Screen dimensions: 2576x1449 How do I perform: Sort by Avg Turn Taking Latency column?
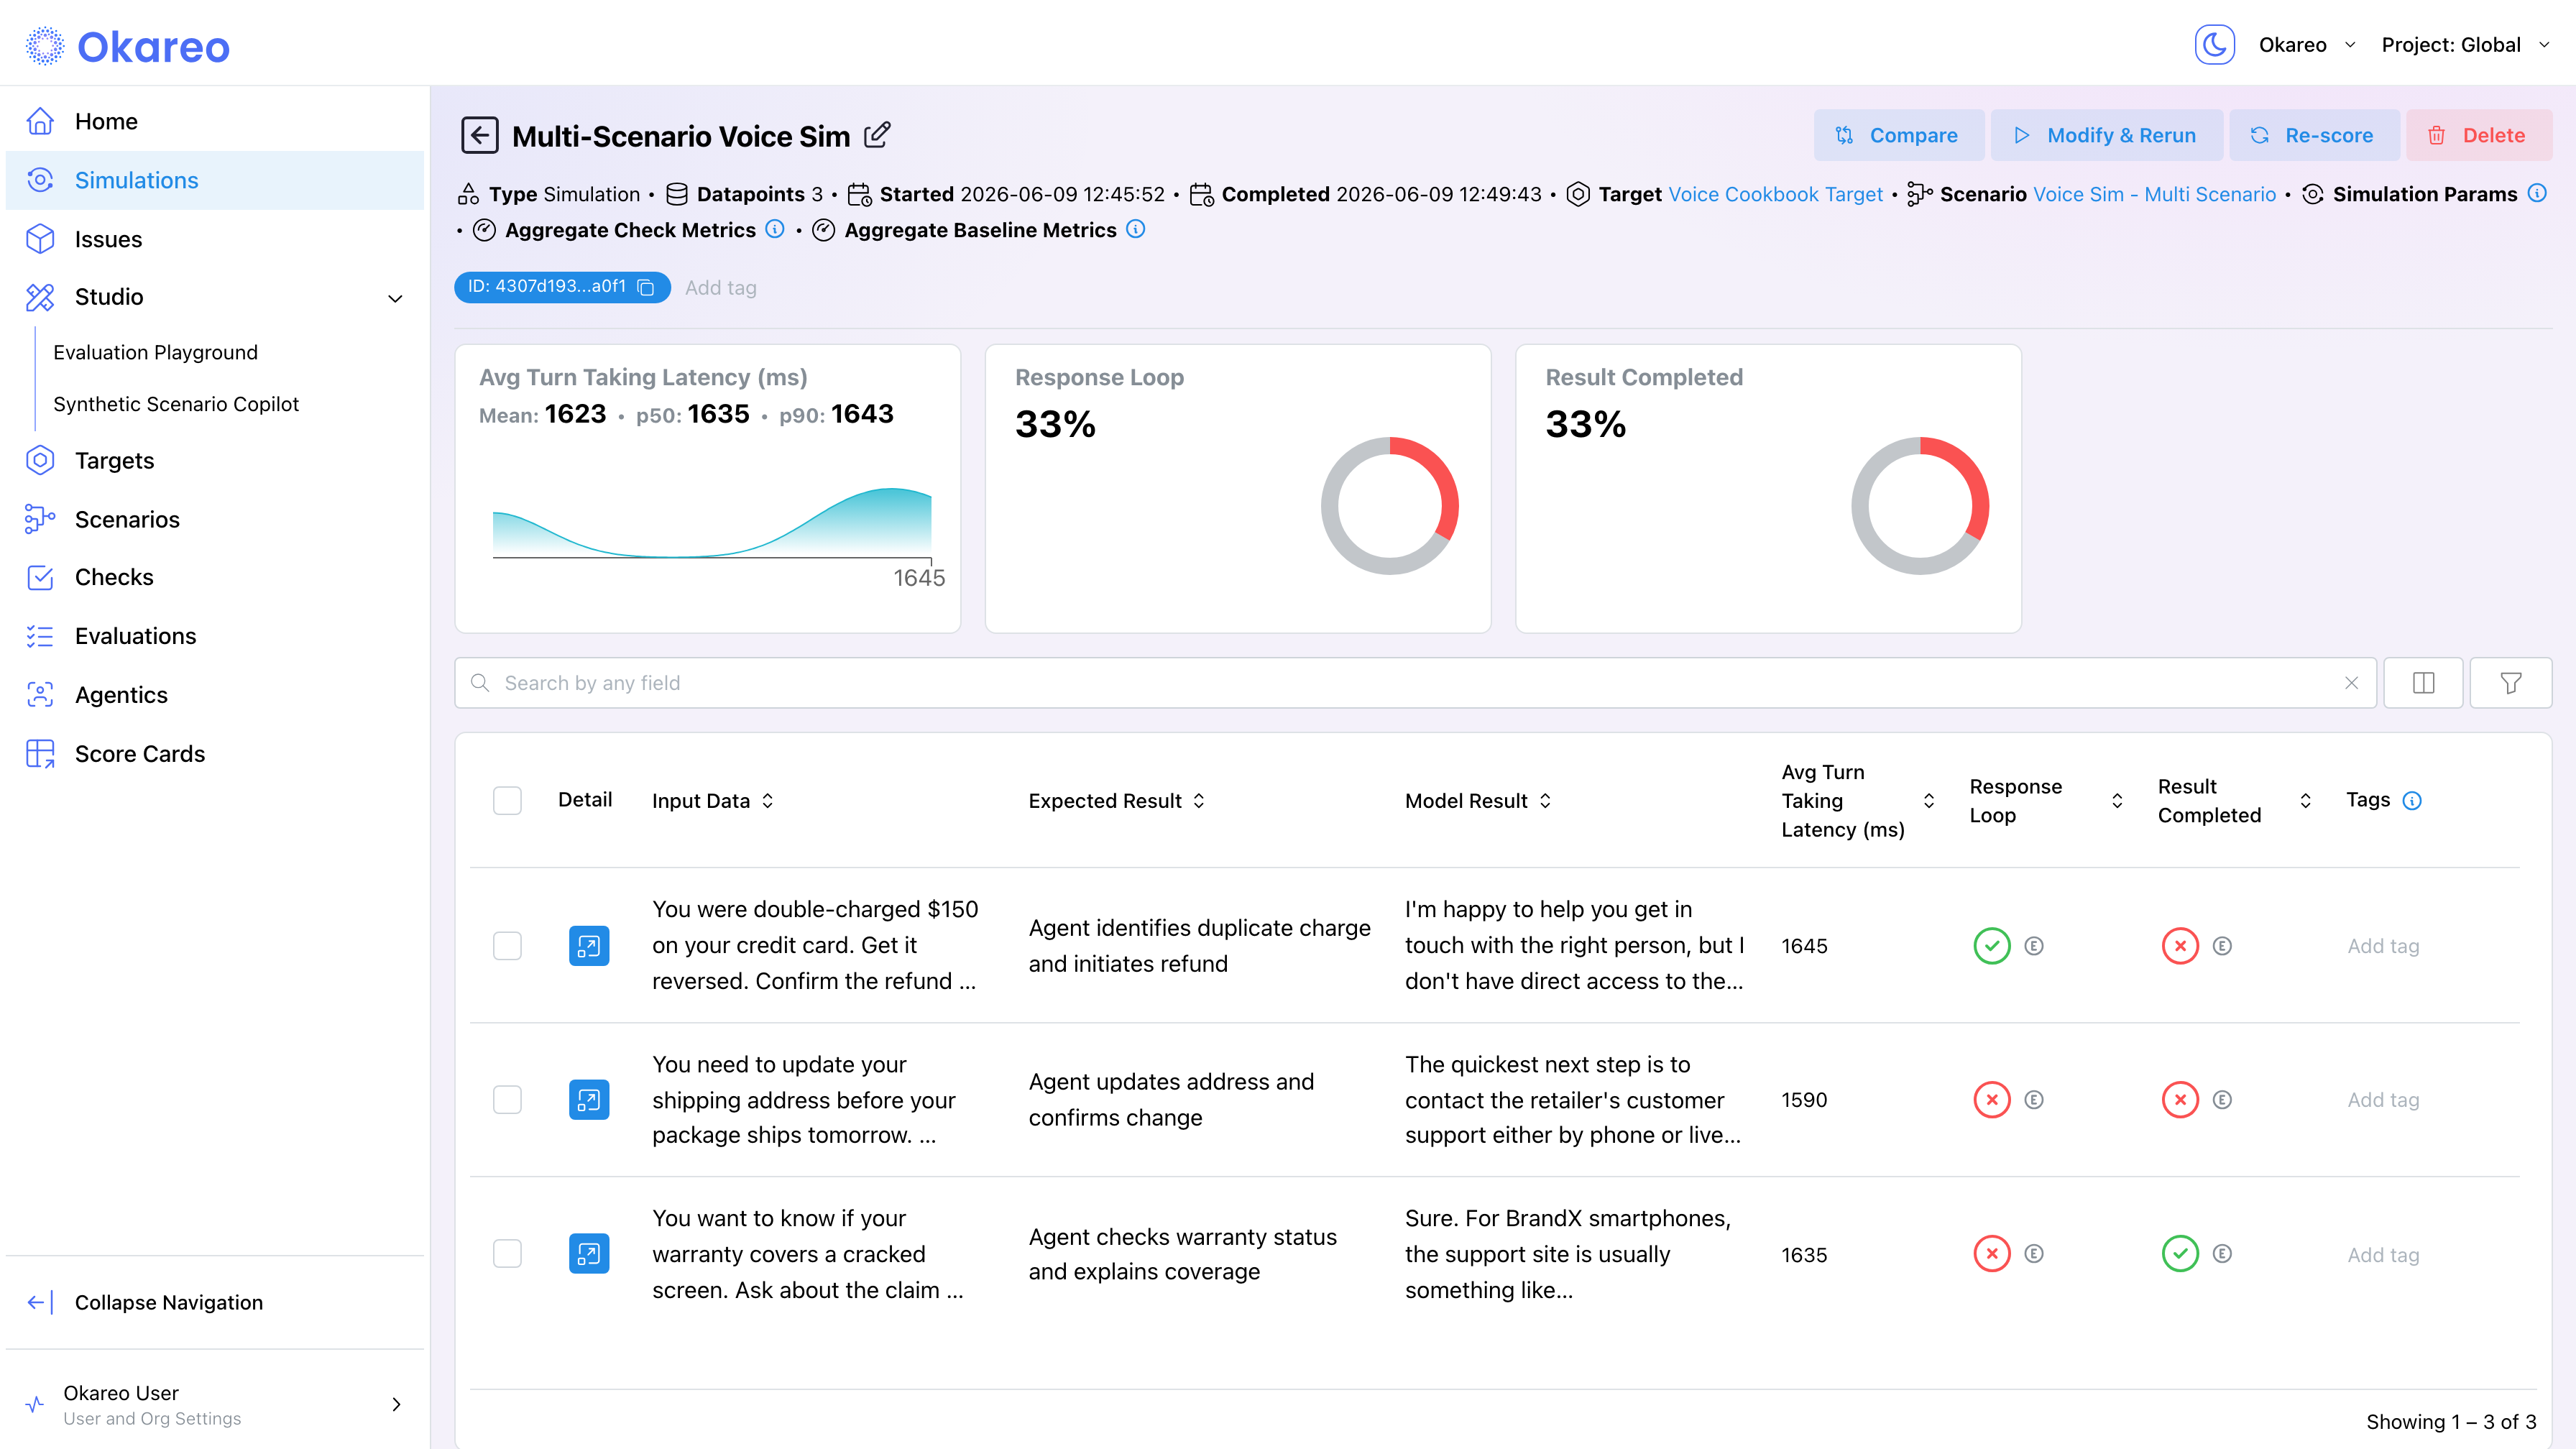[1929, 801]
